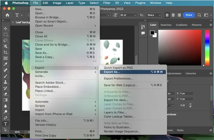This screenshot has height=140, width=214.
Task: Switch to the Swatches tab
Action: tap(166, 25)
